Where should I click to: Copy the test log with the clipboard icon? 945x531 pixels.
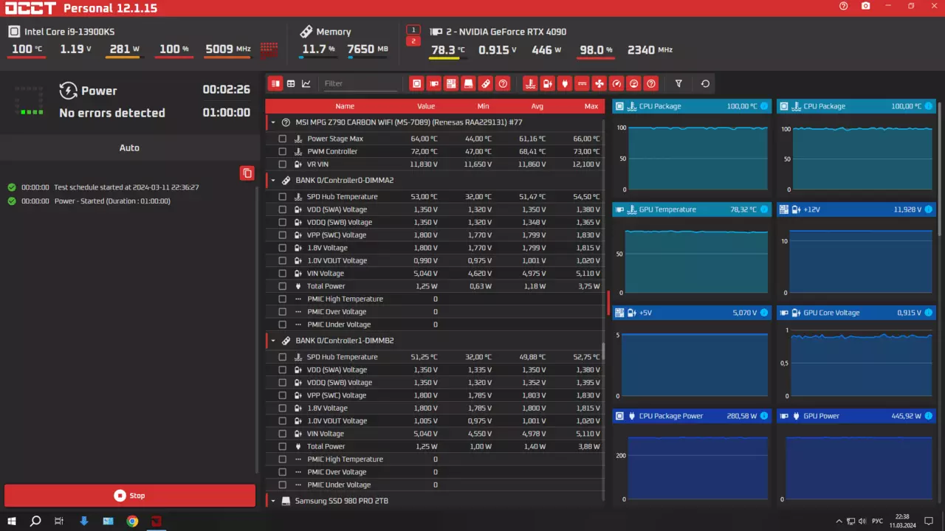pos(247,173)
